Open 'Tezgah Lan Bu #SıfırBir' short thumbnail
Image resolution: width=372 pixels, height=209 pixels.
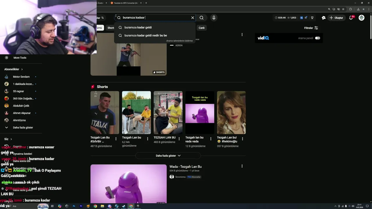(x=105, y=113)
